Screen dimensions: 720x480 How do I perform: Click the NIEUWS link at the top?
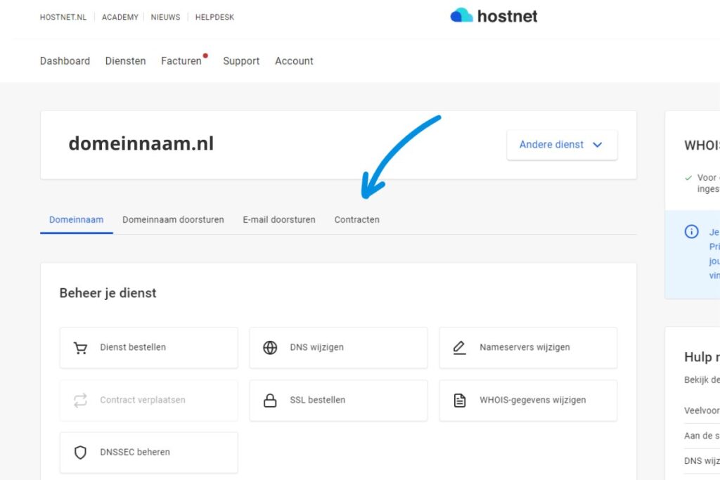165,17
